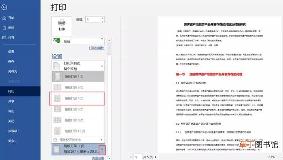Open the 打印所有页 range dropdown
The image size is (283, 160).
coord(78,66)
